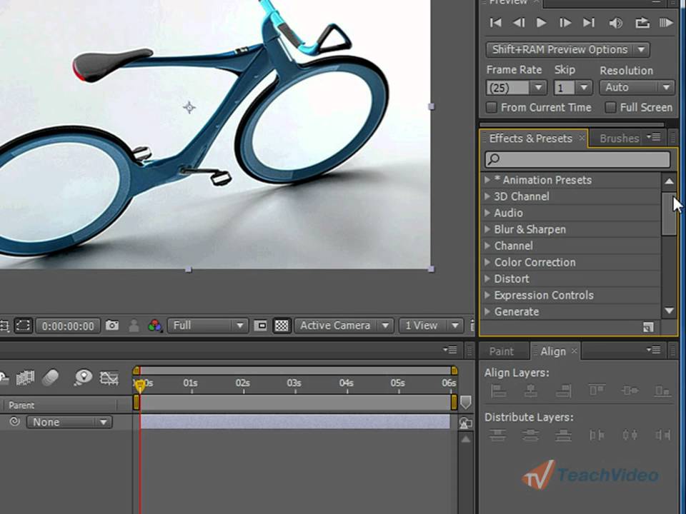Toggle the audio mute speaker icon

click(615, 23)
